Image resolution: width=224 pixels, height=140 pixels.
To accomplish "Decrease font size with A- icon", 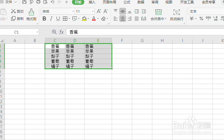I will coord(106,11).
